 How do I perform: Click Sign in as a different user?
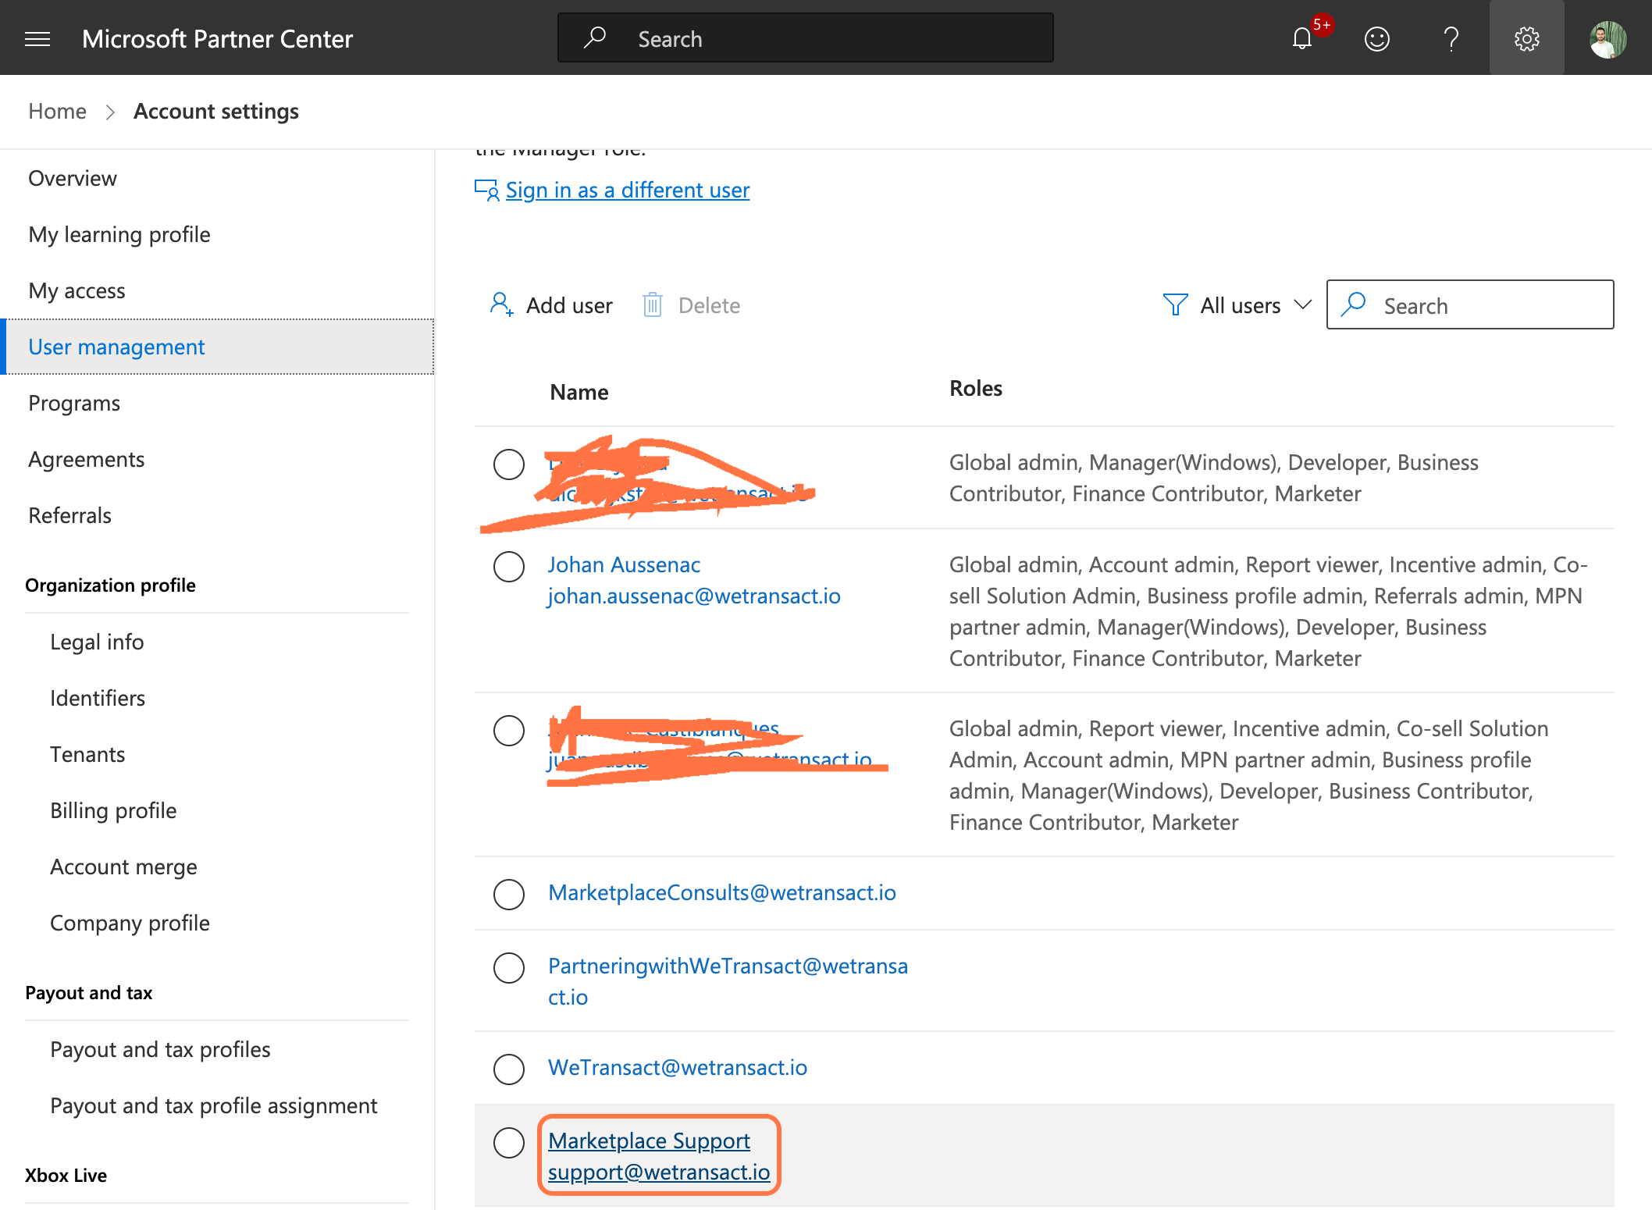coord(627,190)
